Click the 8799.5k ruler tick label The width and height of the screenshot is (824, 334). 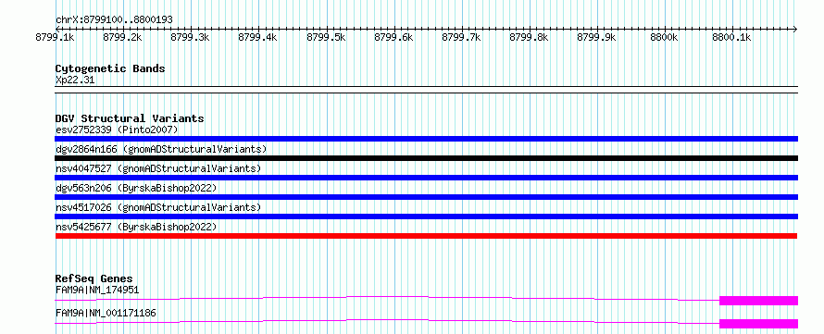[326, 37]
